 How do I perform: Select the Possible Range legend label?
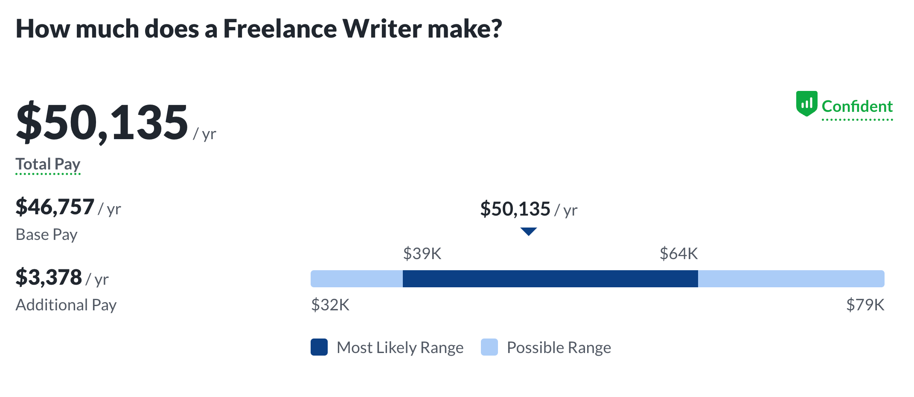559,347
